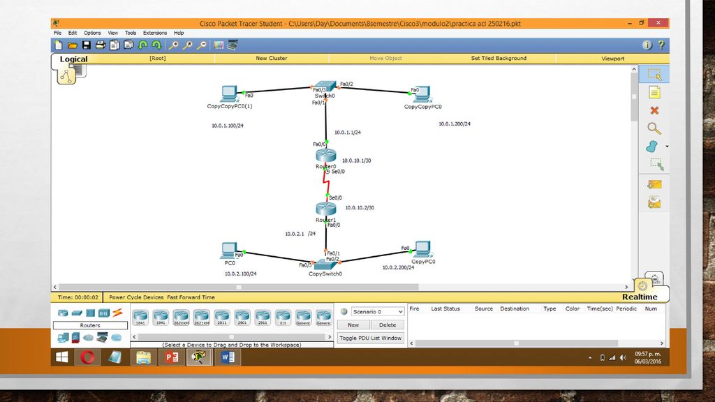Click the Network Information icon in the toolbar
Screen dimensions: 715x402
[x=647, y=45]
